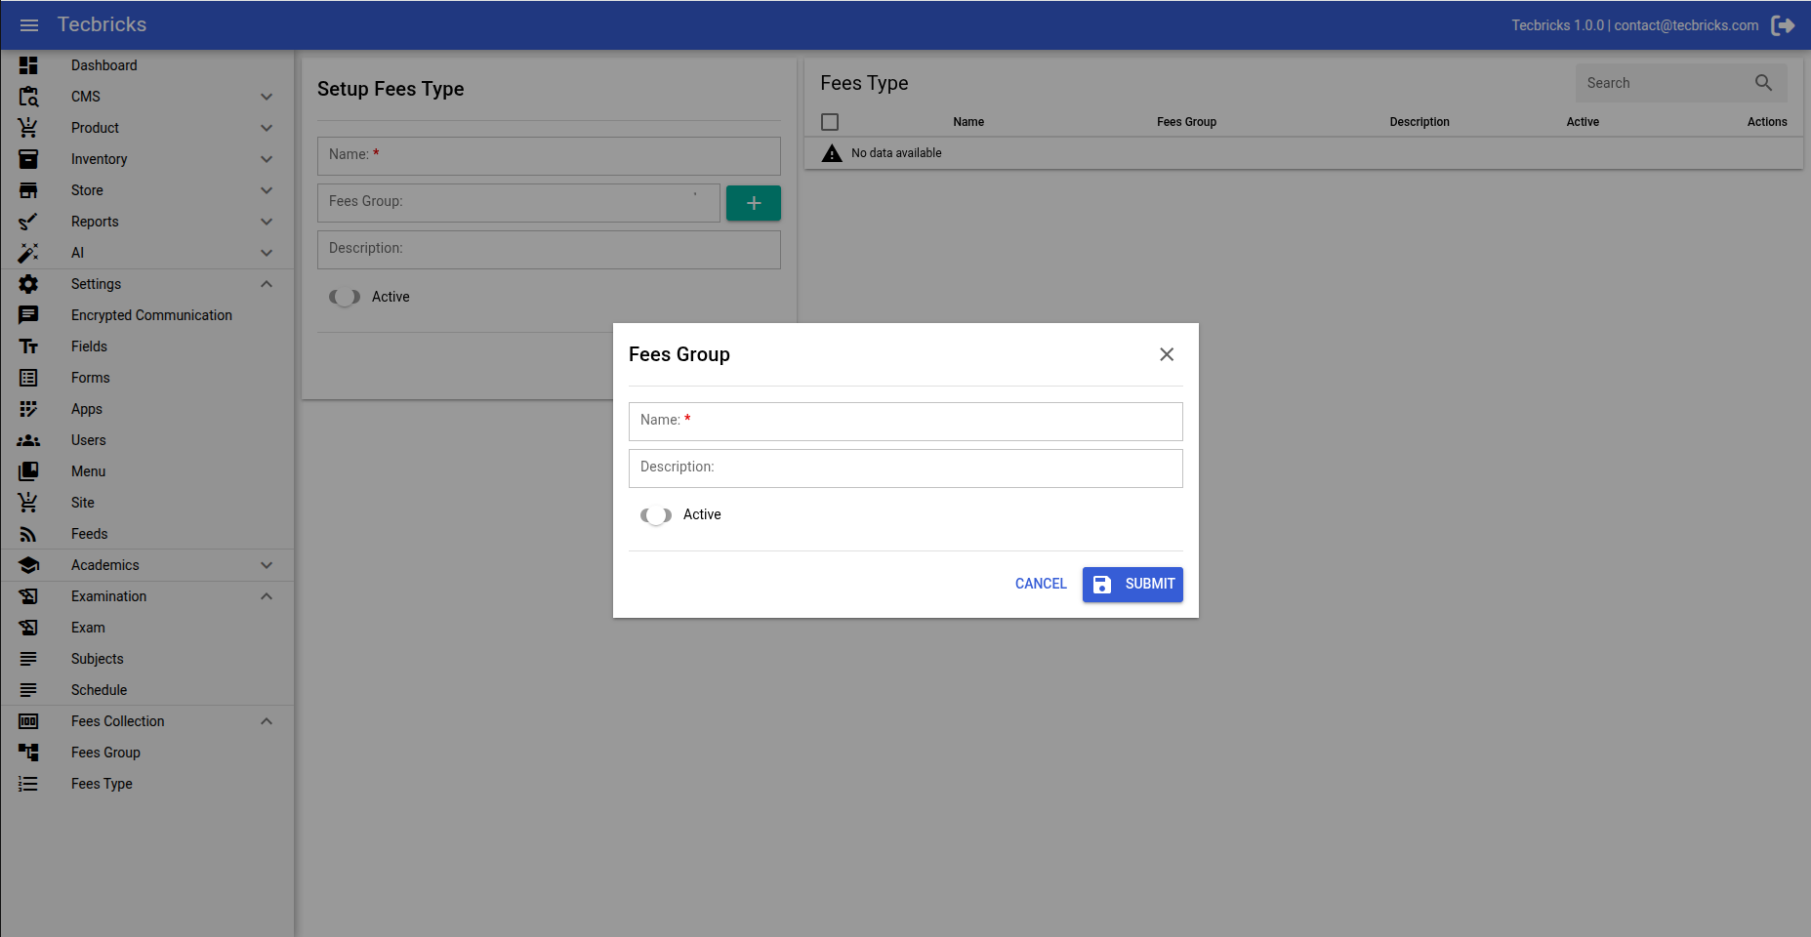Click the green add Fees Group button
Viewport: 1811px width, 937px height.
(x=754, y=203)
